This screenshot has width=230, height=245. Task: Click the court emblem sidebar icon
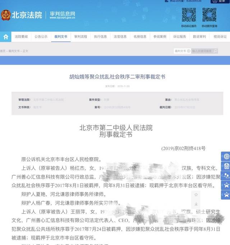[x=226, y=166]
